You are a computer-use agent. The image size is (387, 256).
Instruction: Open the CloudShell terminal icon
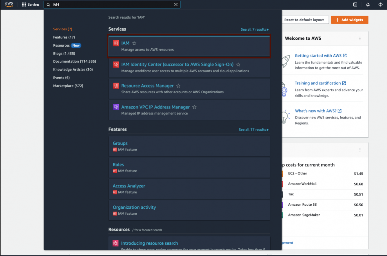(355, 5)
